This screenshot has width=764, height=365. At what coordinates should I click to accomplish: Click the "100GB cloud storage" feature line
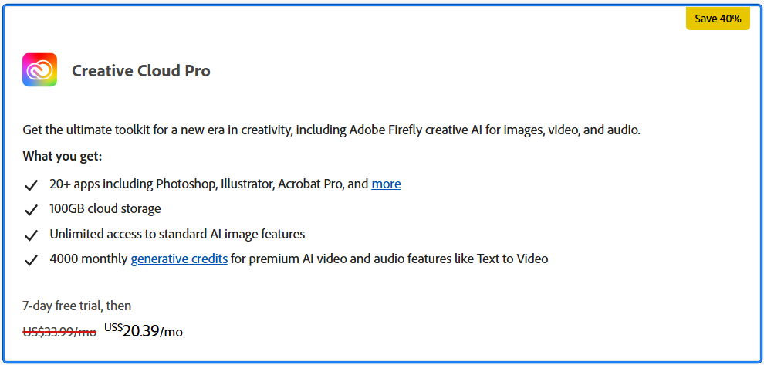[105, 209]
